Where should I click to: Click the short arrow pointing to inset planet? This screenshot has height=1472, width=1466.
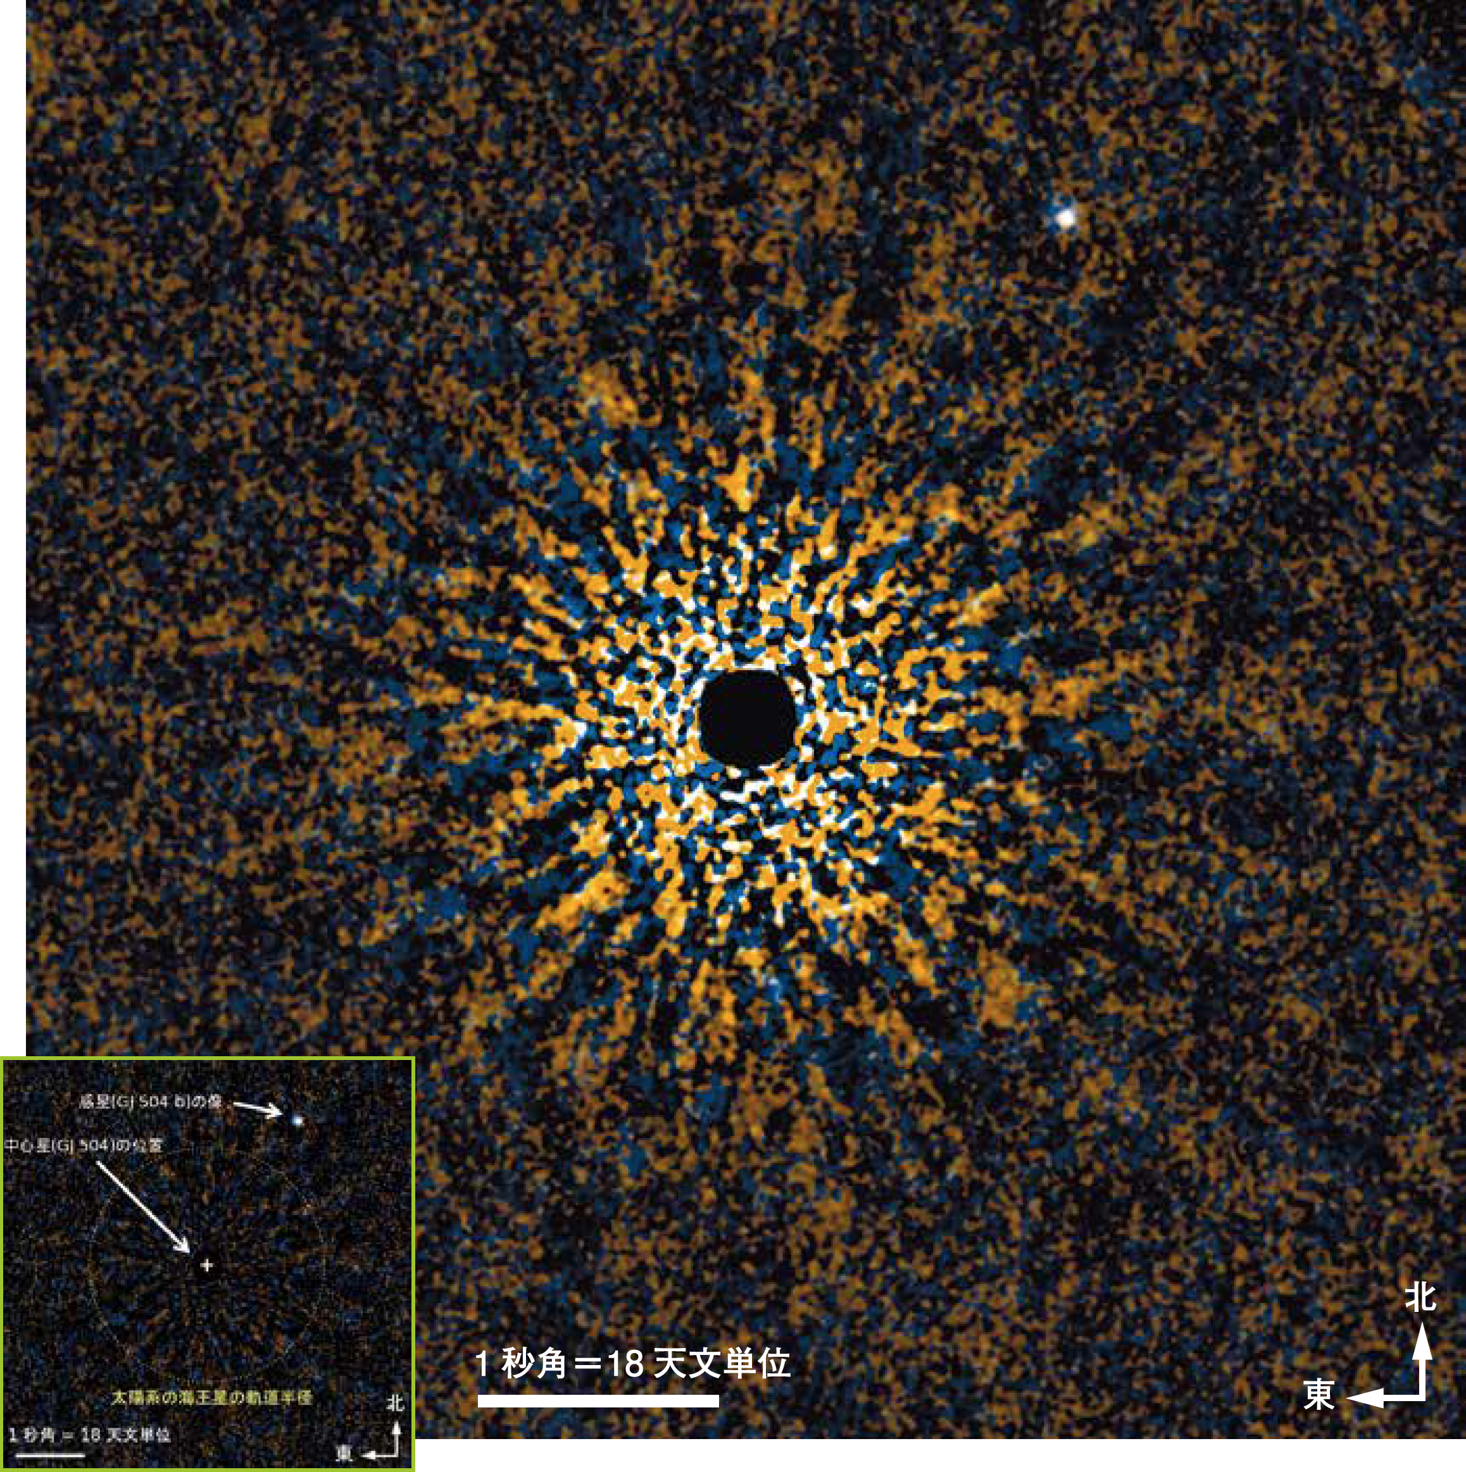pyautogui.click(x=258, y=1108)
